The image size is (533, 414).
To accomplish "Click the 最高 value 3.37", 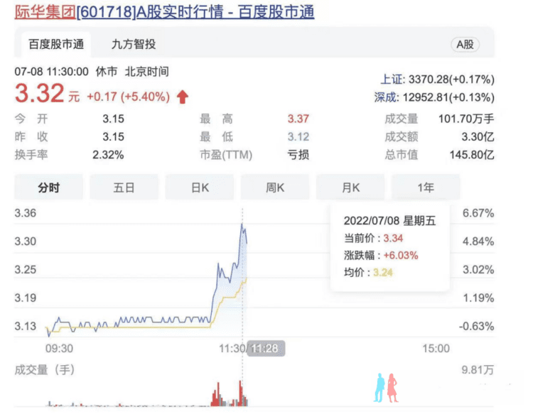I will click(298, 119).
